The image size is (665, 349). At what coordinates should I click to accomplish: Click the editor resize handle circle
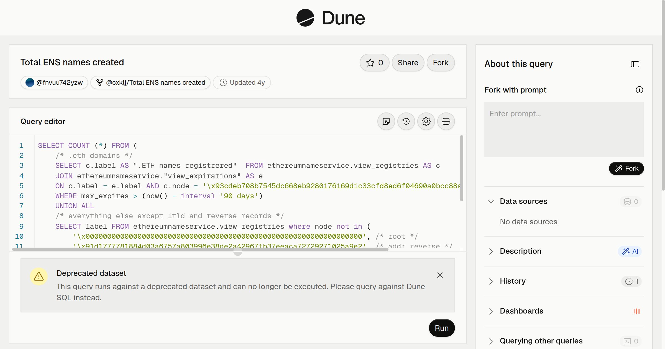(x=238, y=252)
